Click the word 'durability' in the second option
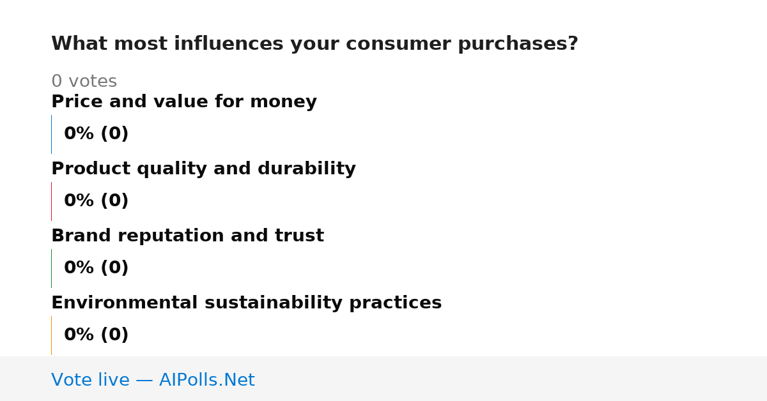 click(306, 169)
